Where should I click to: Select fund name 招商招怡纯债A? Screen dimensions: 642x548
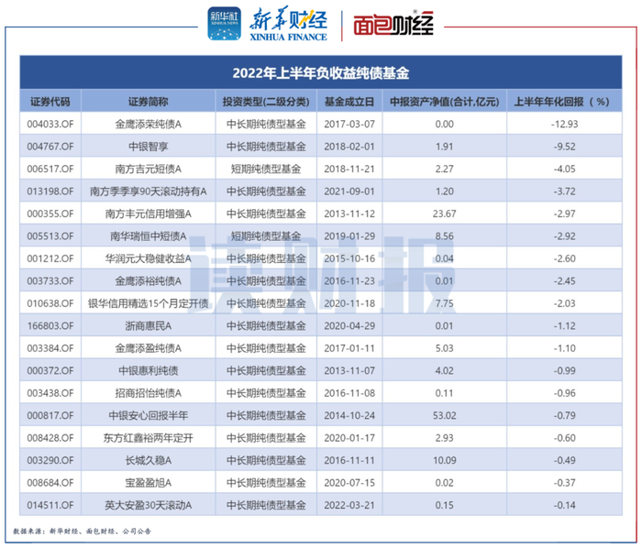click(x=149, y=393)
